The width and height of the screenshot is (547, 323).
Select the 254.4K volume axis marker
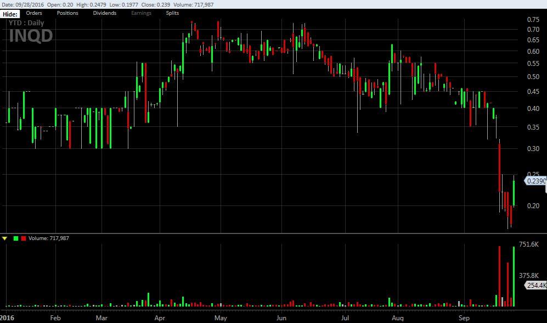coord(535,286)
